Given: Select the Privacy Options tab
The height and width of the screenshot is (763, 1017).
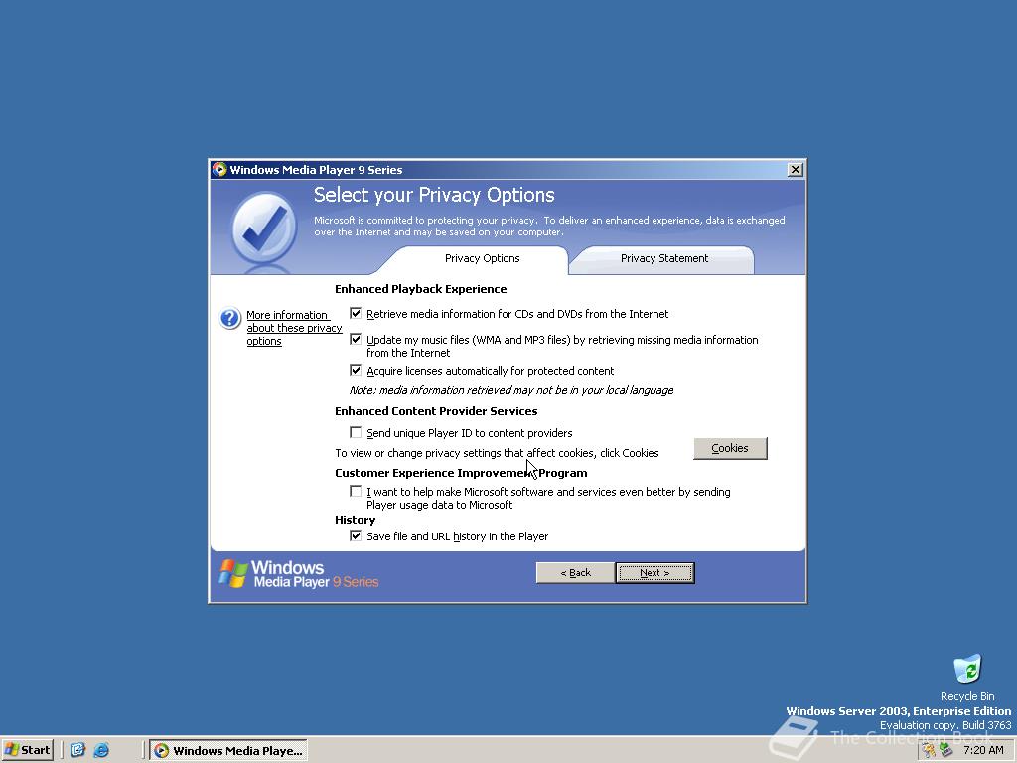Looking at the screenshot, I should point(482,259).
